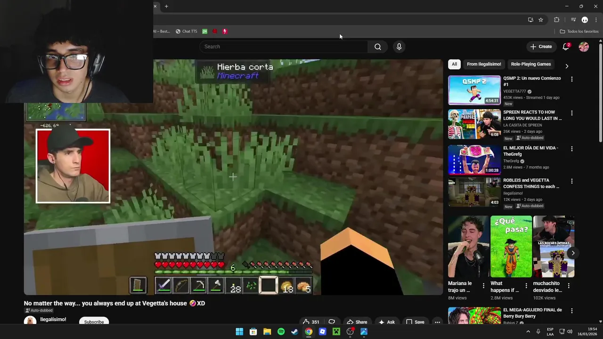Open the Ilegalísimo! channel avatar
Viewport: 603px width, 339px height.
coord(30,321)
